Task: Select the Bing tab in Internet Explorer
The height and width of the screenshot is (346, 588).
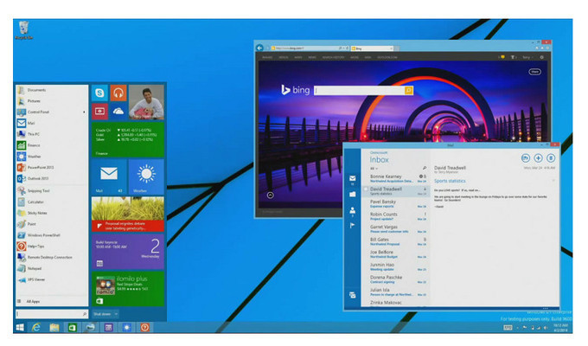Action: click(371, 48)
